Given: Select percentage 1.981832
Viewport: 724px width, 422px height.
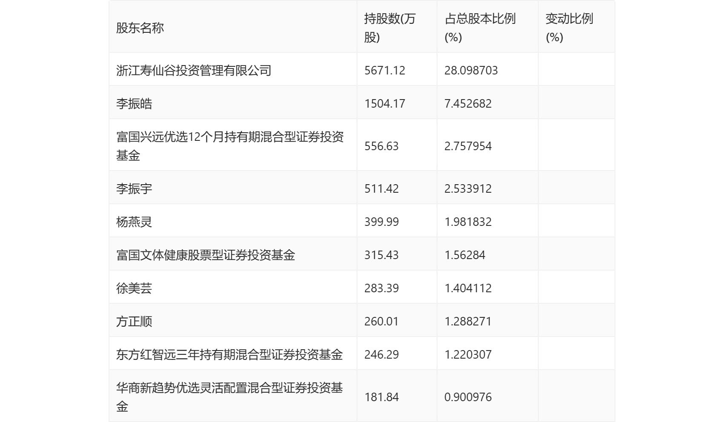Looking at the screenshot, I should pyautogui.click(x=468, y=222).
